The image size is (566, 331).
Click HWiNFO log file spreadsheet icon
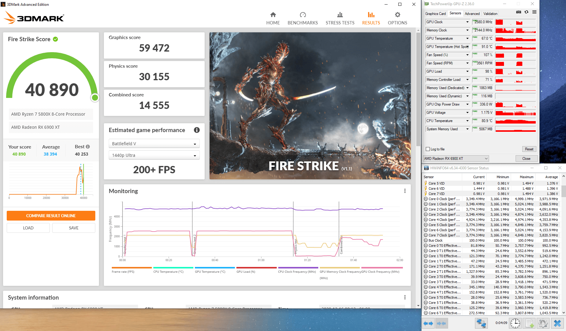[529, 323]
